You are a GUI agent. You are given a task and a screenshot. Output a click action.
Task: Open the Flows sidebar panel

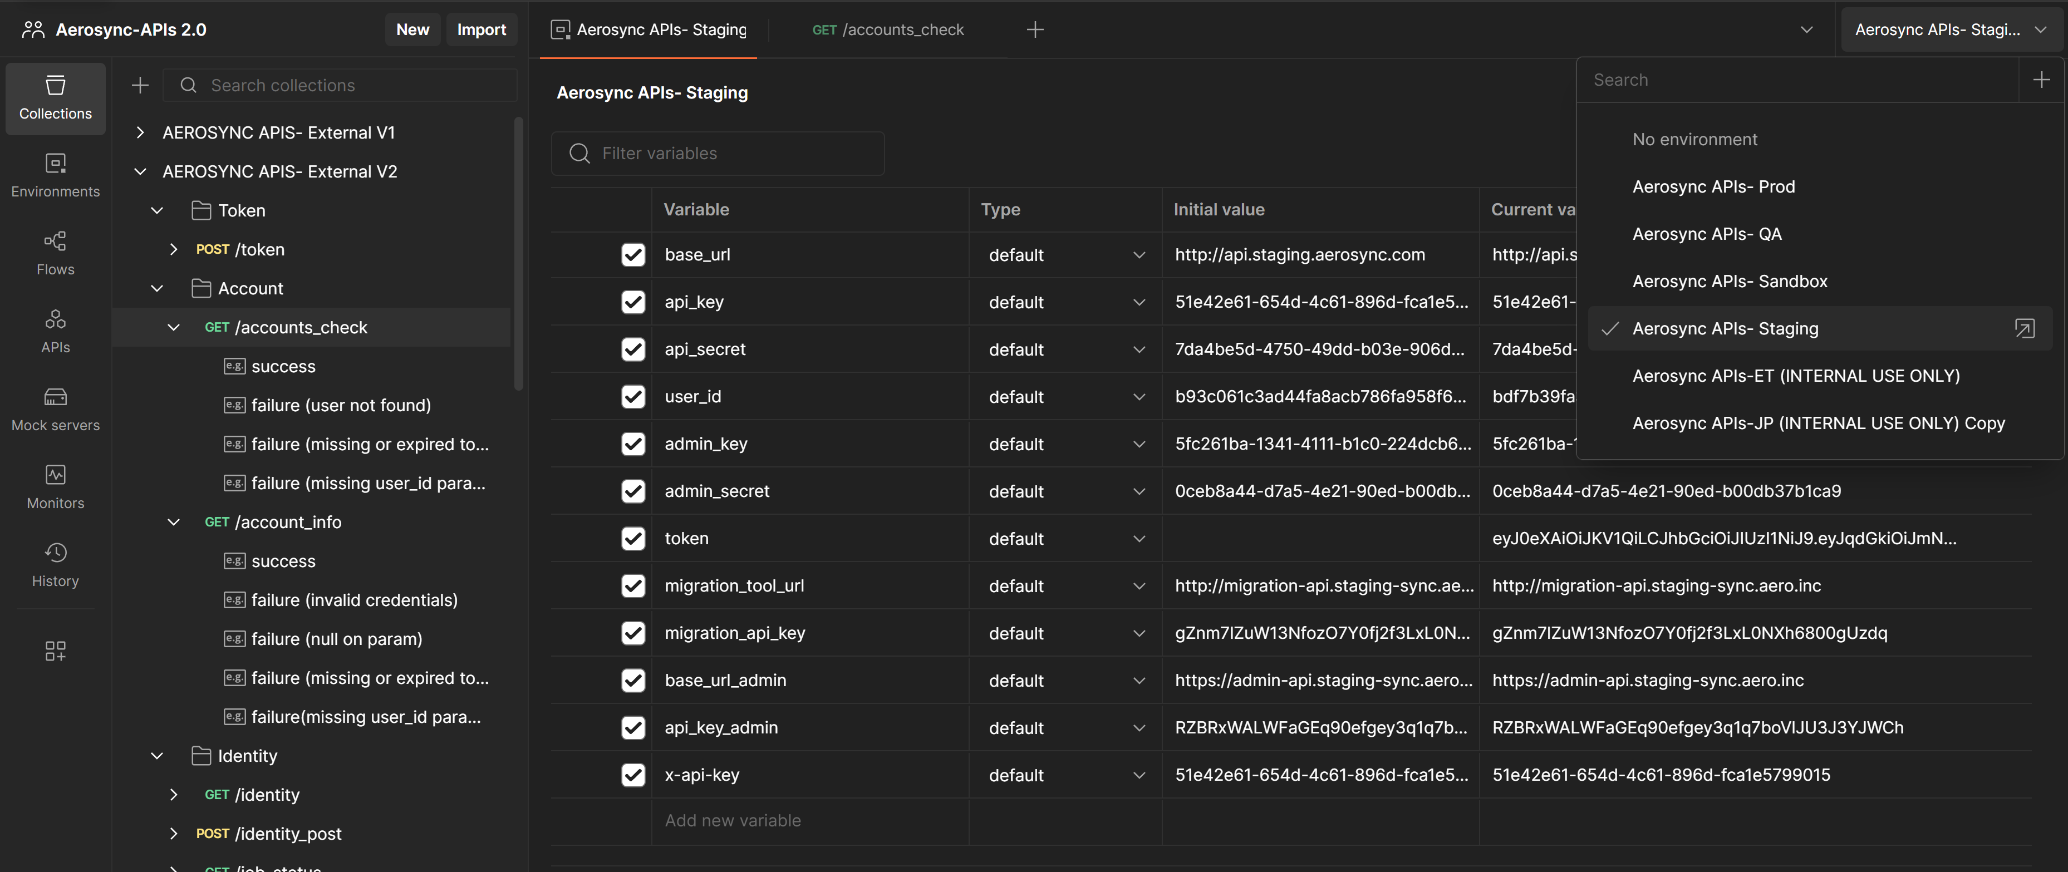(x=56, y=254)
